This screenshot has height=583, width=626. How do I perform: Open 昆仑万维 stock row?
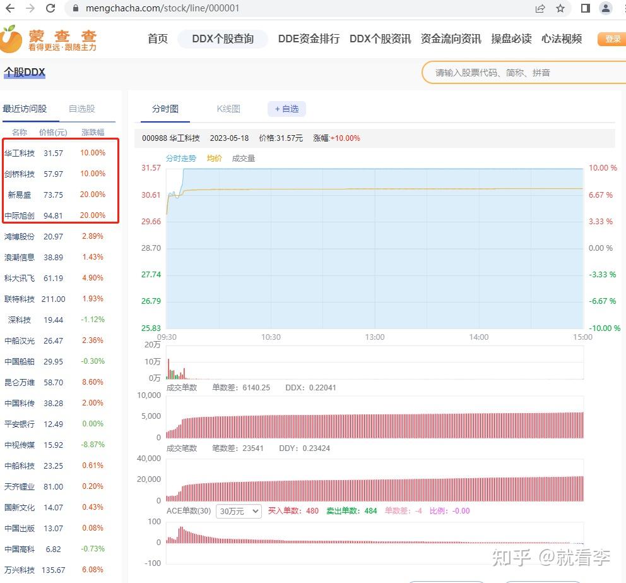pos(55,382)
